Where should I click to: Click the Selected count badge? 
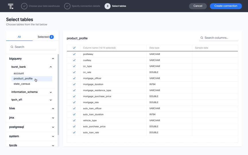pos(51,37)
